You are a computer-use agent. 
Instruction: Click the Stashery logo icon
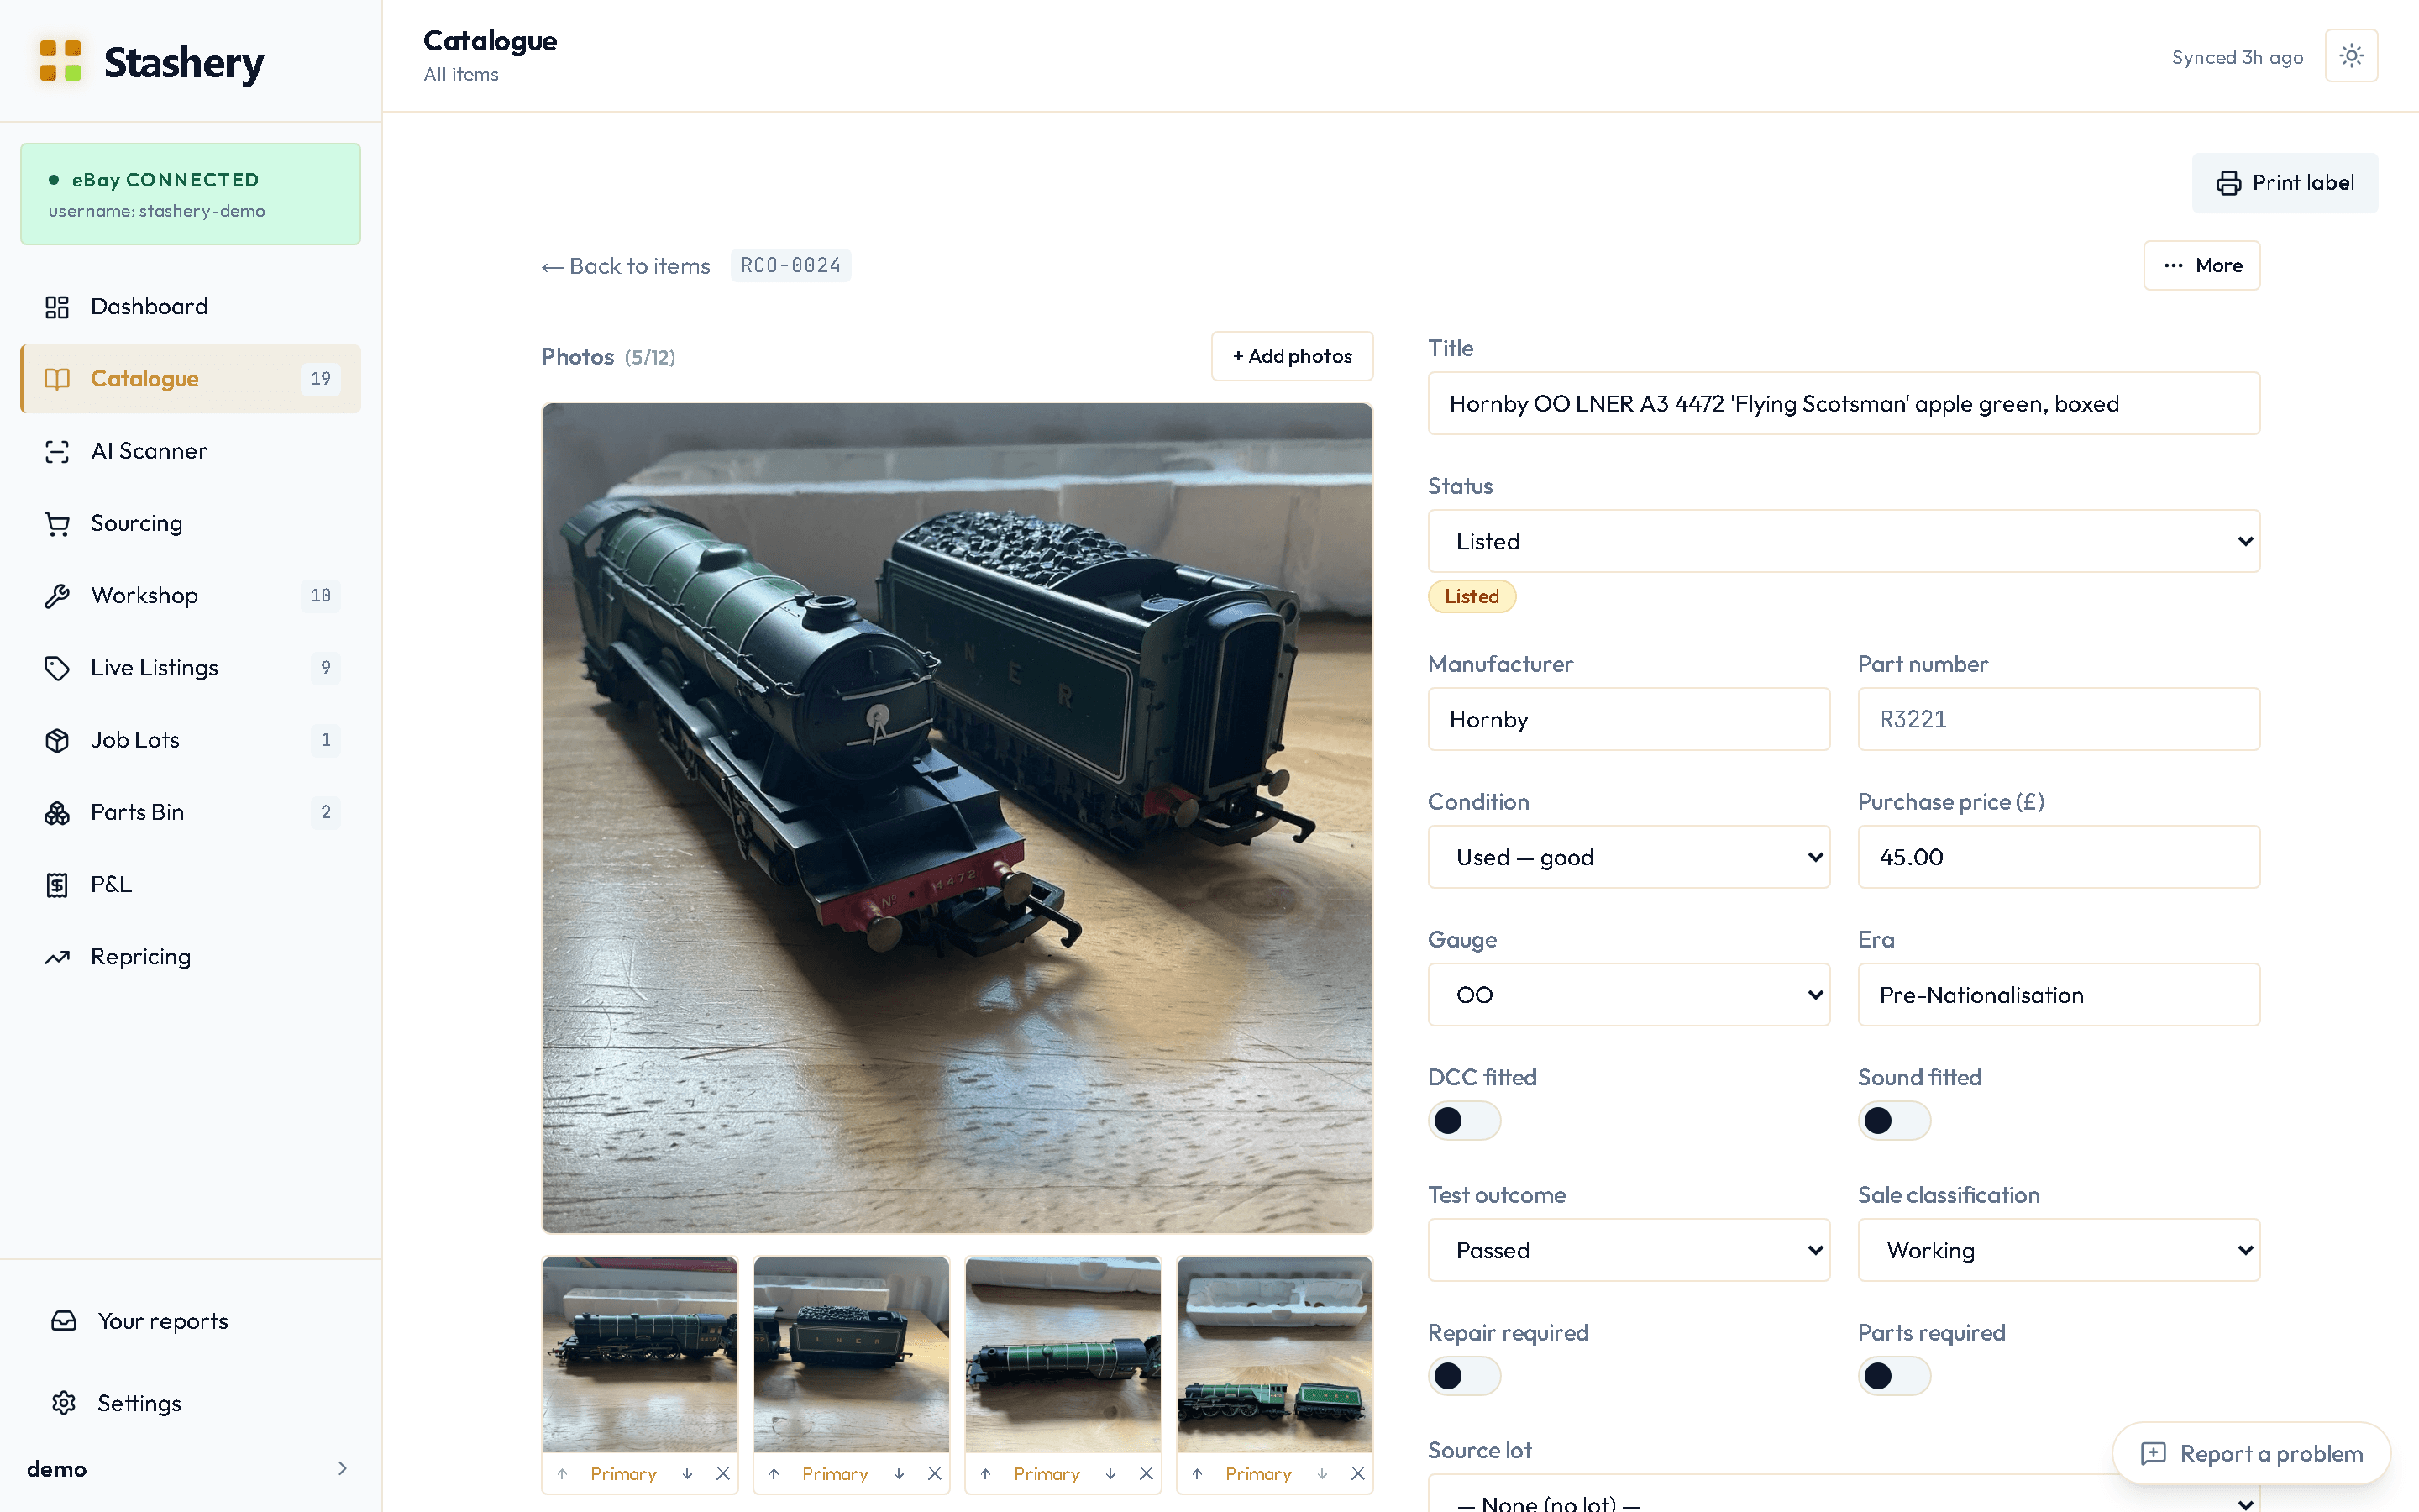[60, 61]
